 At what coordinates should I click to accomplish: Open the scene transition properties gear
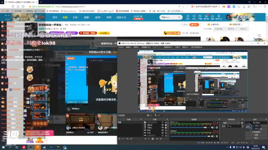click(x=242, y=123)
